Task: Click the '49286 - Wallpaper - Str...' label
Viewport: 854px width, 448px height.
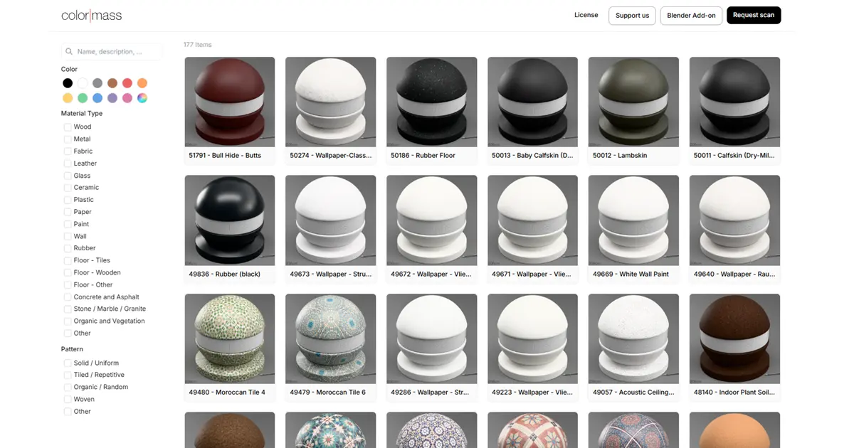Action: (430, 393)
